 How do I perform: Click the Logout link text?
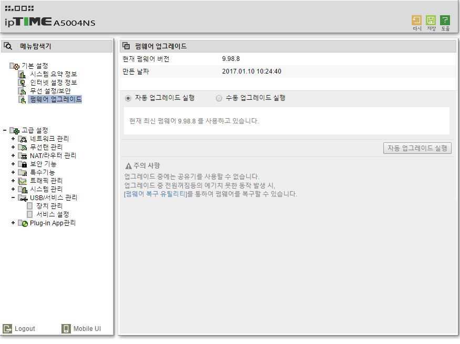click(25, 329)
